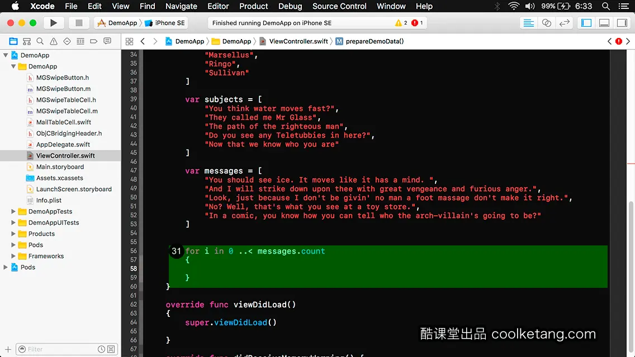635x357 pixels.
Task: Add a new file with plus button
Action: tap(8, 349)
